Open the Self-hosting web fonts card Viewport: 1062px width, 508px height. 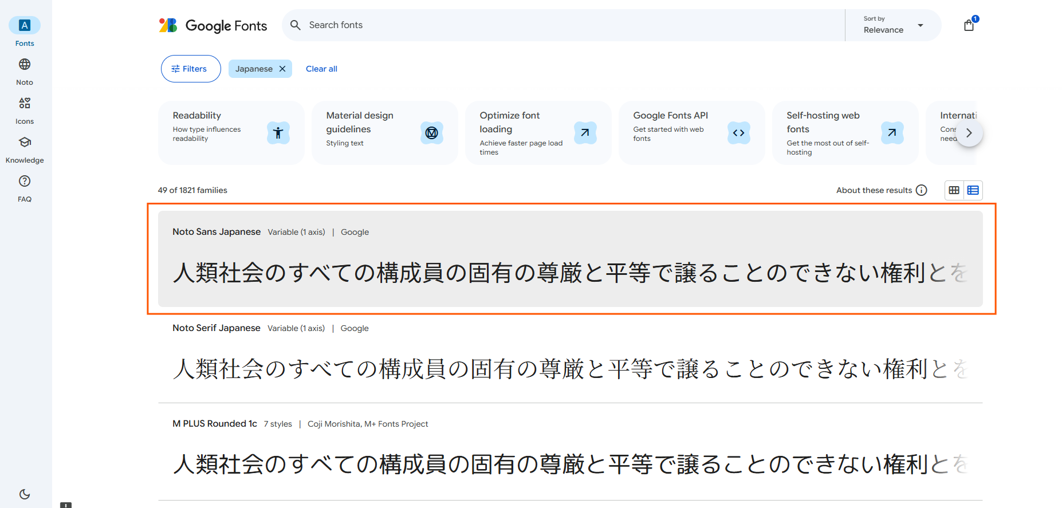(x=845, y=133)
